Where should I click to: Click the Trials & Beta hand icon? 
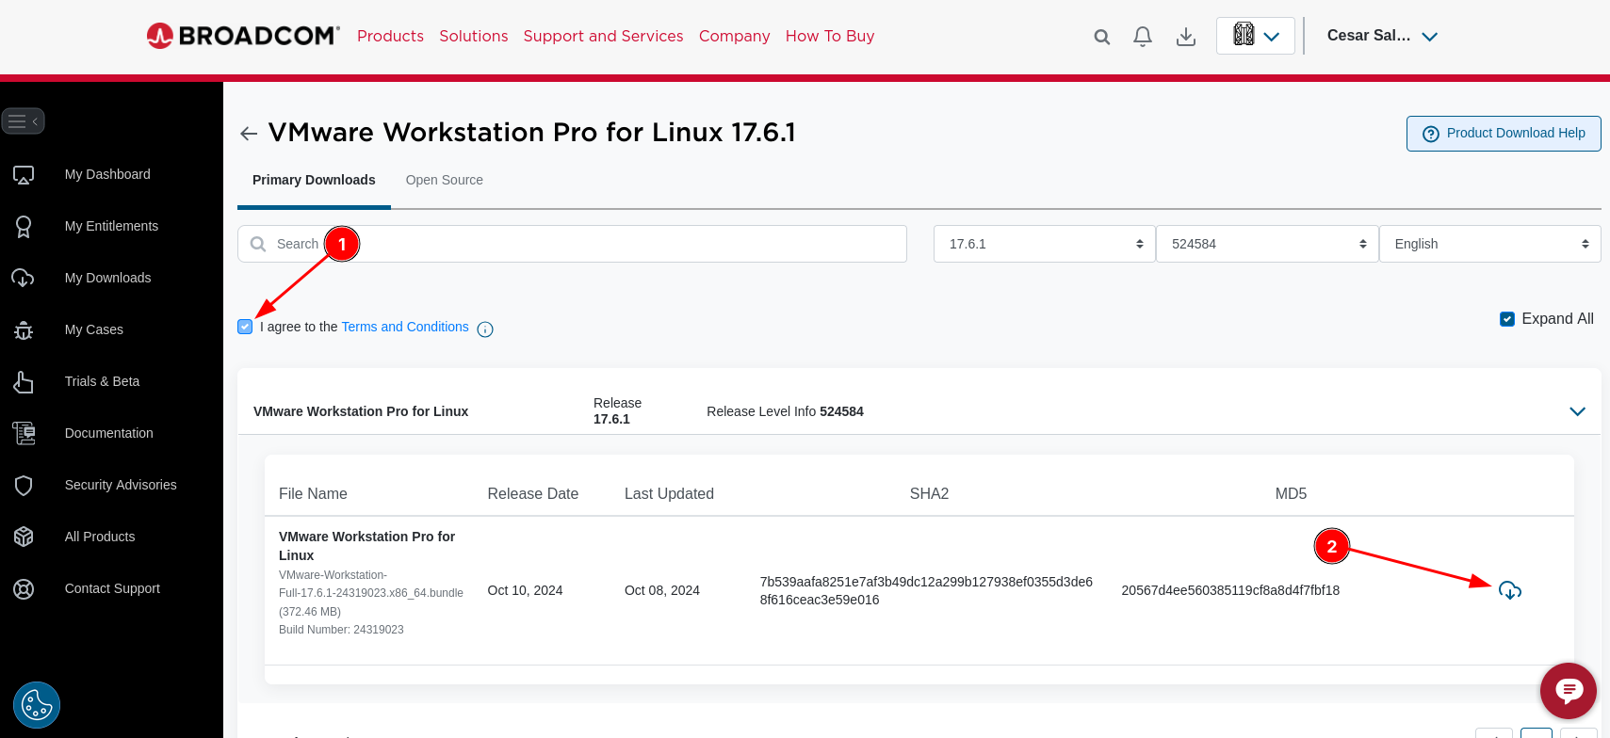tap(24, 381)
